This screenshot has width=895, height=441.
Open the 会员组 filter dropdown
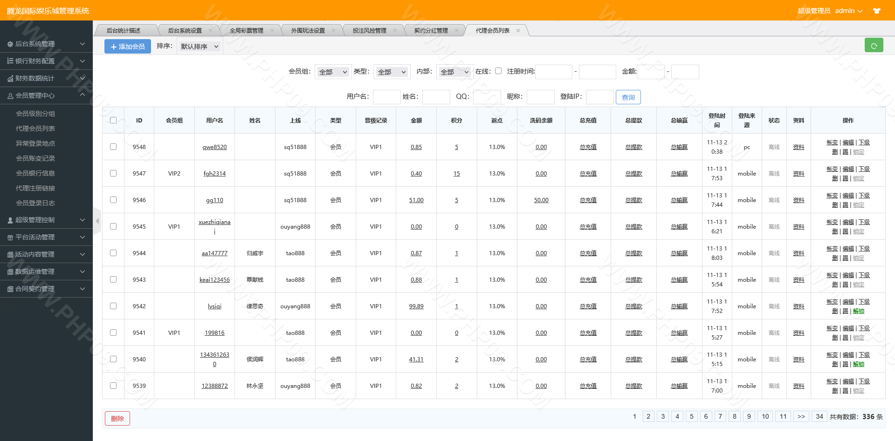click(333, 72)
